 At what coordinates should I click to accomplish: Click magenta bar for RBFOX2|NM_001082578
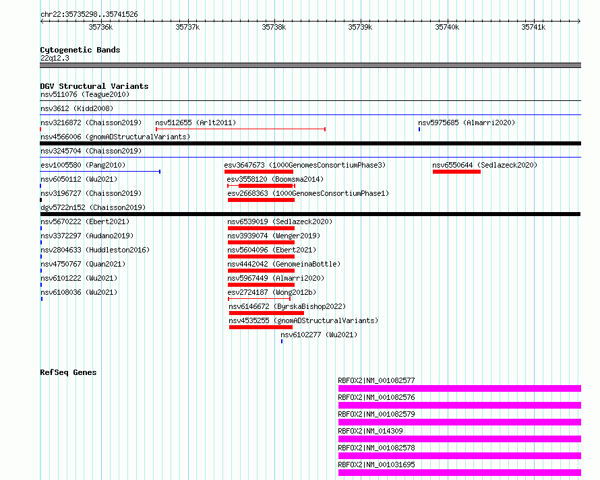(x=460, y=456)
